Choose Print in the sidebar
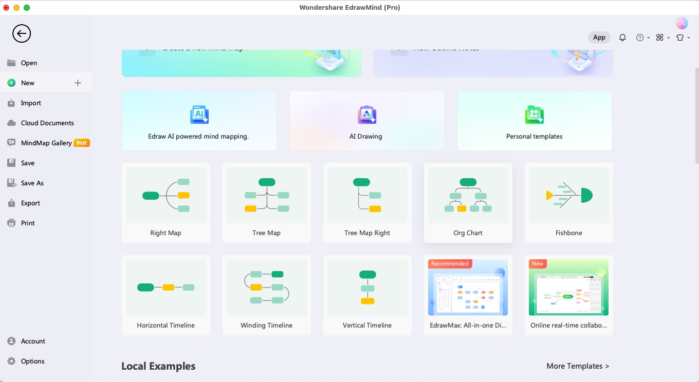699x382 pixels. (x=46, y=223)
